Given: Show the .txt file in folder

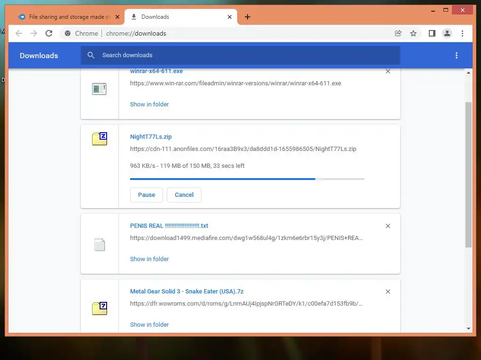Looking at the screenshot, I should [x=149, y=259].
